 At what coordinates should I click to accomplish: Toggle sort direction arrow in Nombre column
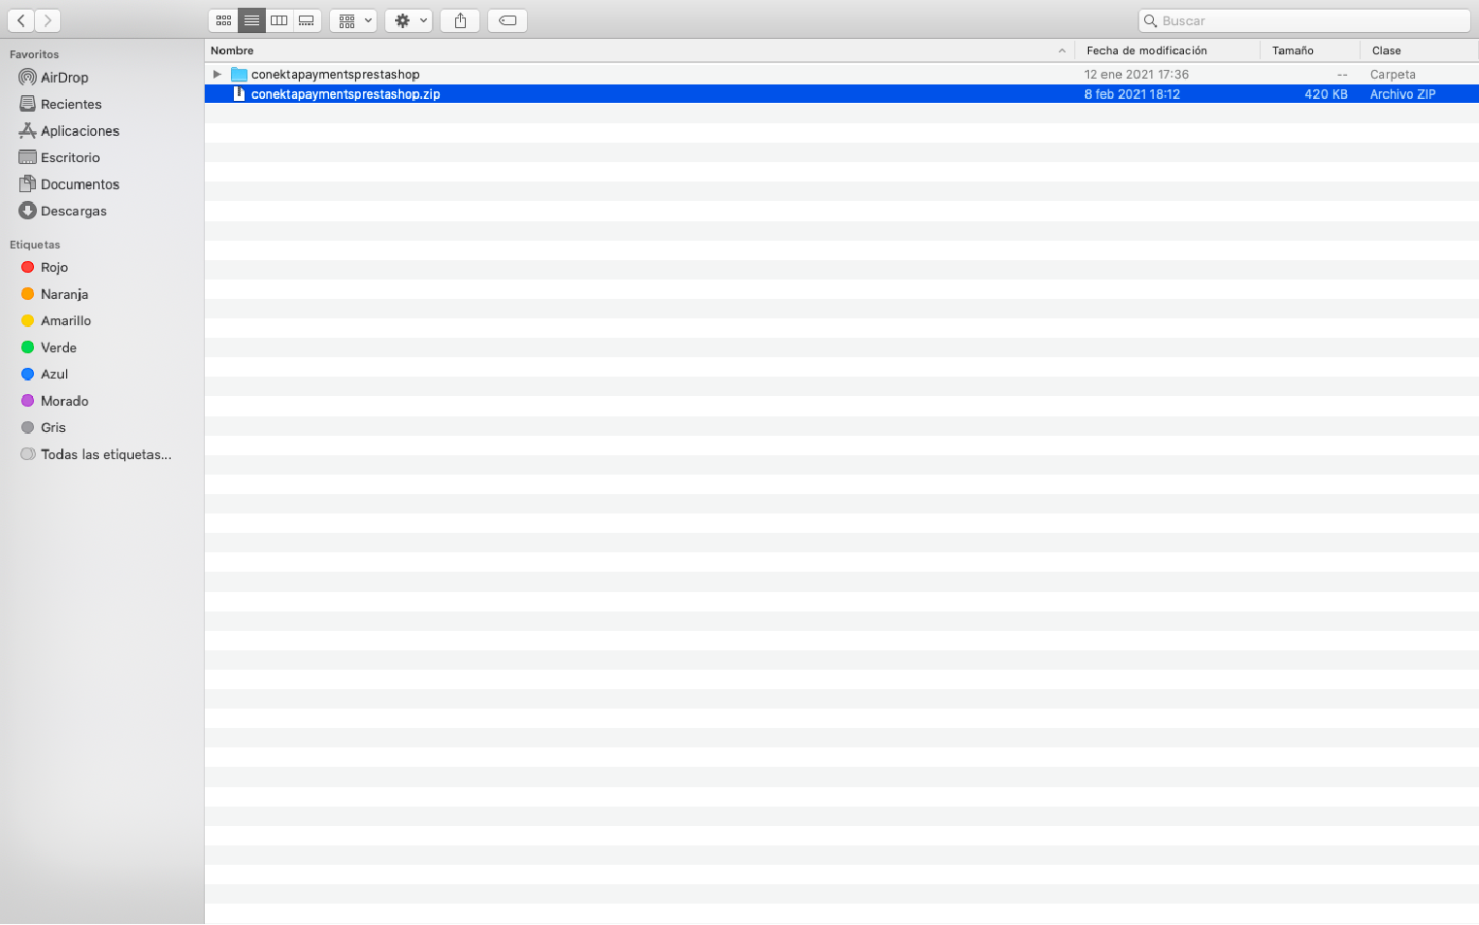pyautogui.click(x=1062, y=50)
